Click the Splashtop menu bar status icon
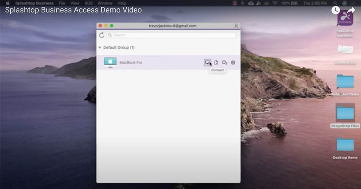 pyautogui.click(x=258, y=3)
